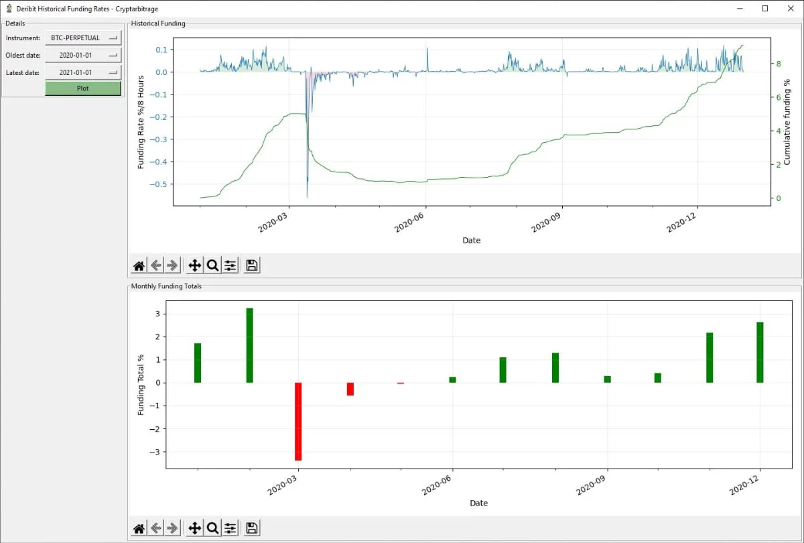Click Home icon in Historical Funding toolbar

point(139,265)
